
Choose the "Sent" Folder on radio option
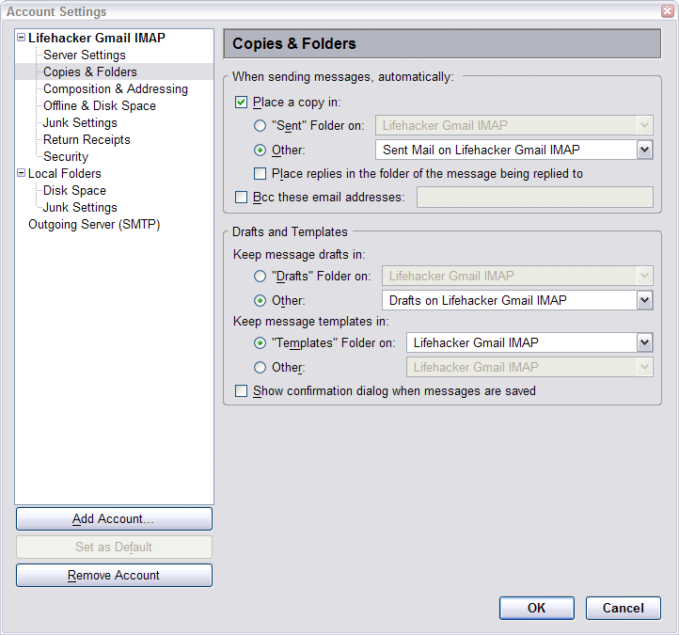[x=260, y=126]
